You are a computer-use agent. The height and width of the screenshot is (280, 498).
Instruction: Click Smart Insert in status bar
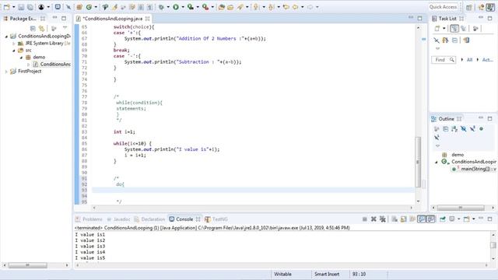point(327,274)
